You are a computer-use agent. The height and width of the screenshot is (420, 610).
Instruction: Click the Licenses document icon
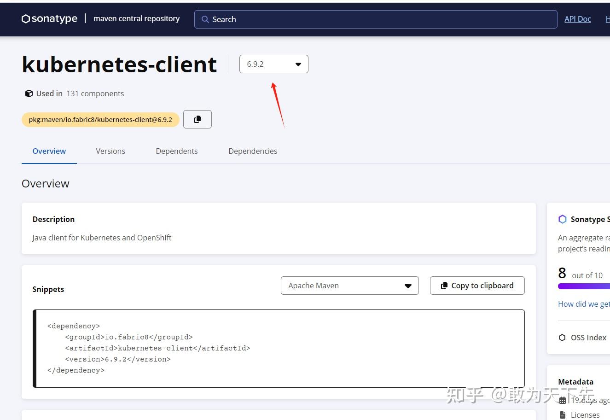(562, 414)
